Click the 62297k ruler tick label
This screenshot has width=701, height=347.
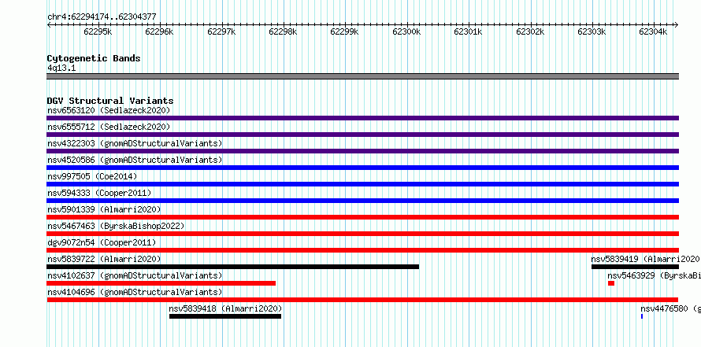[222, 31]
